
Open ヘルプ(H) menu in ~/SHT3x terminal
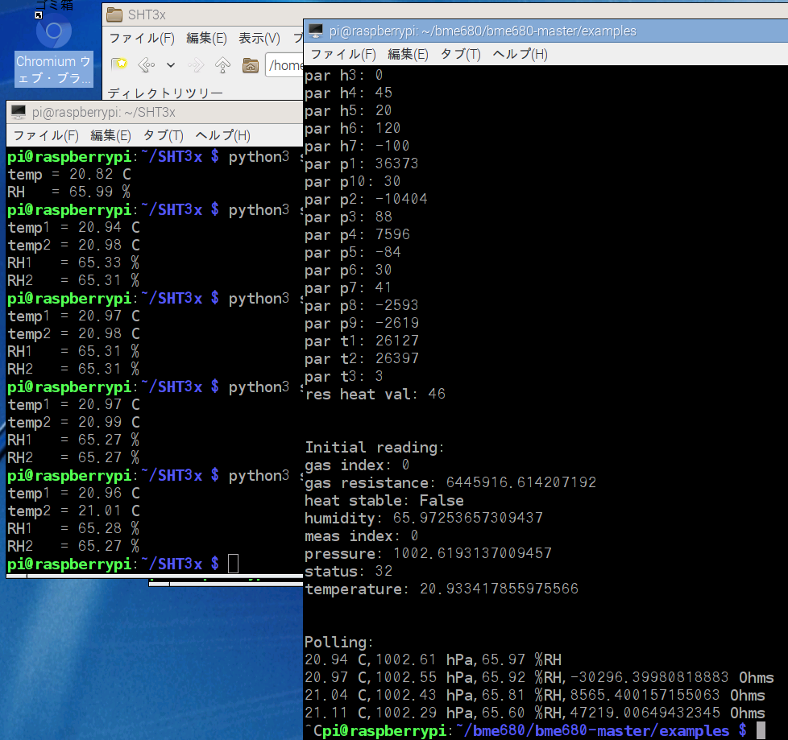pos(222,135)
